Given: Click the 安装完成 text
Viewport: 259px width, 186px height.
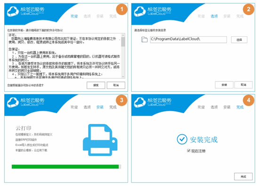Looking at the screenshot, I should (203, 140).
